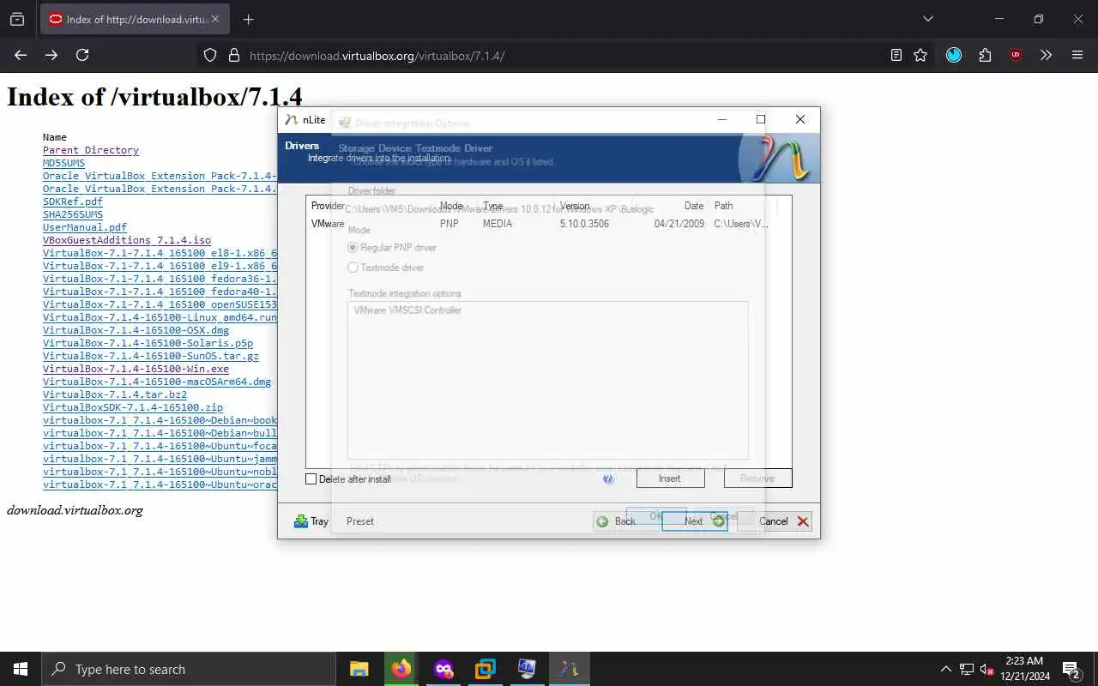
Task: Sort drivers by Version column header
Action: tap(575, 206)
